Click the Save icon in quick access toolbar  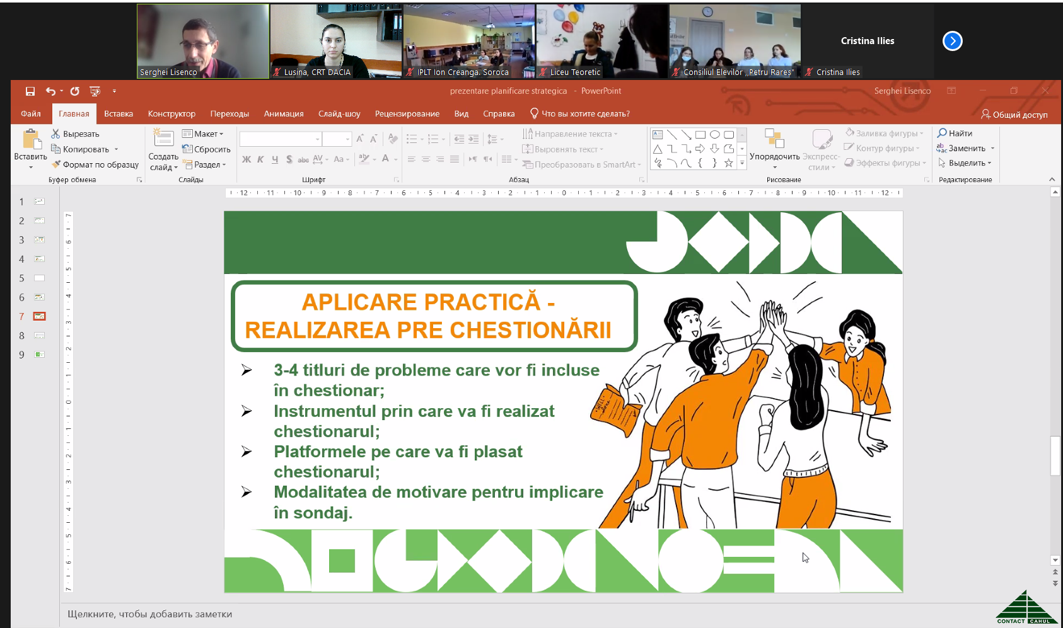pos(30,91)
